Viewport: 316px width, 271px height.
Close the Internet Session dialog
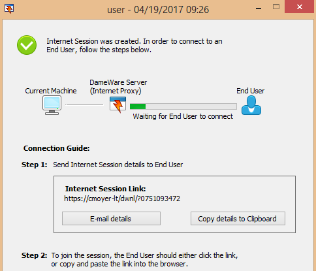[300, 7]
